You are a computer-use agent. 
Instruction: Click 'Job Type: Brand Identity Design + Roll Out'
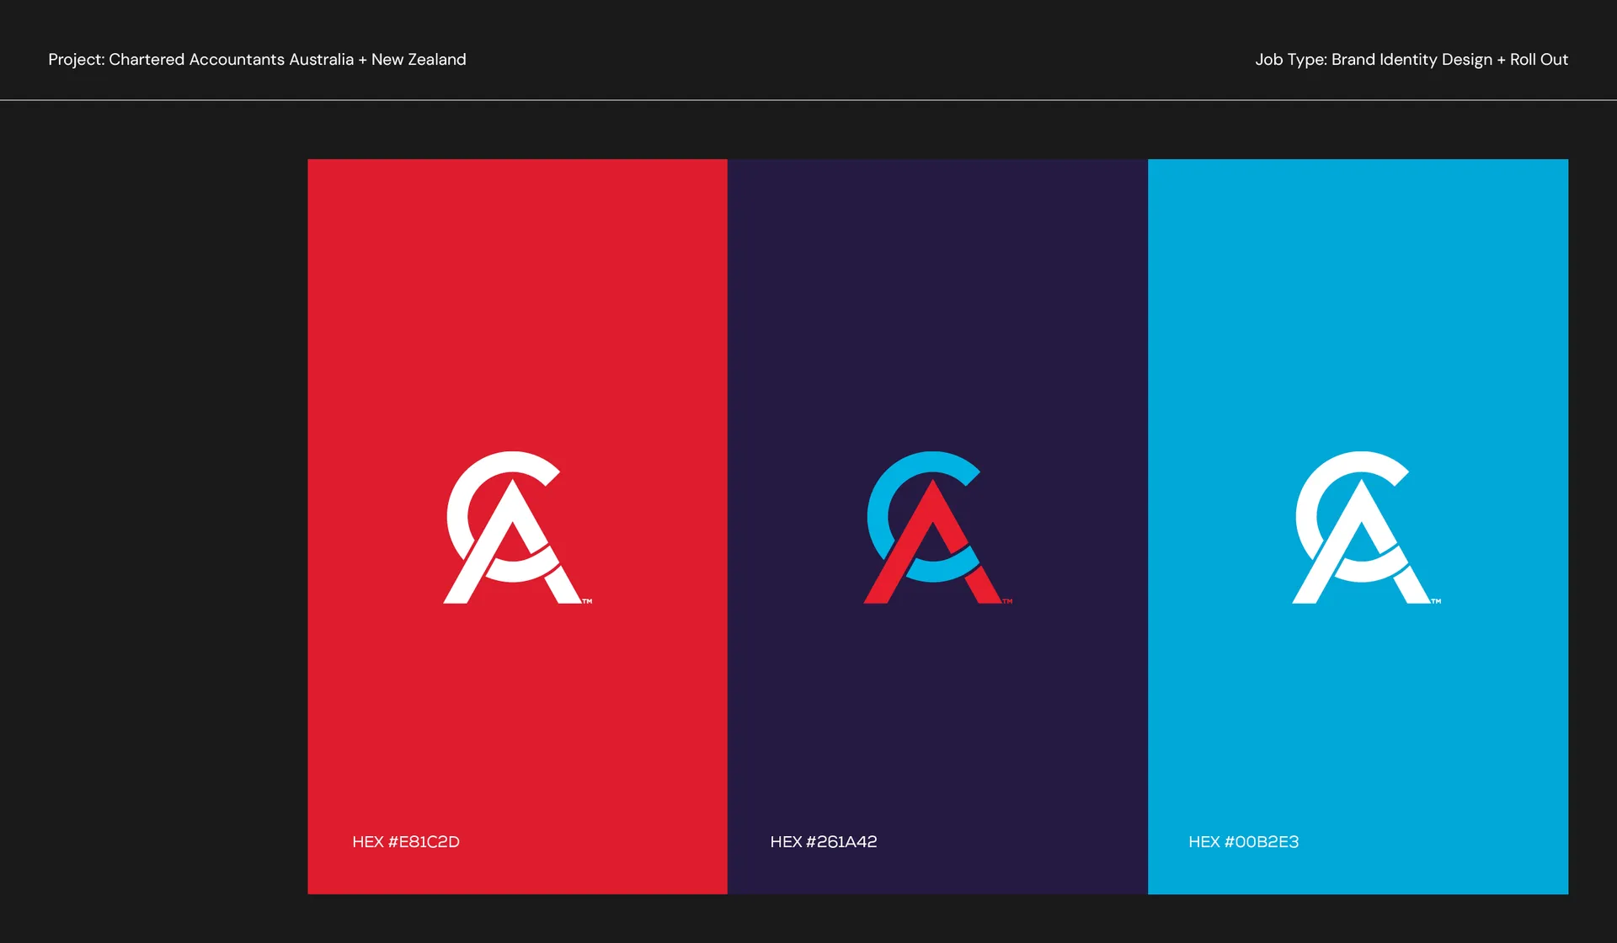(1412, 60)
